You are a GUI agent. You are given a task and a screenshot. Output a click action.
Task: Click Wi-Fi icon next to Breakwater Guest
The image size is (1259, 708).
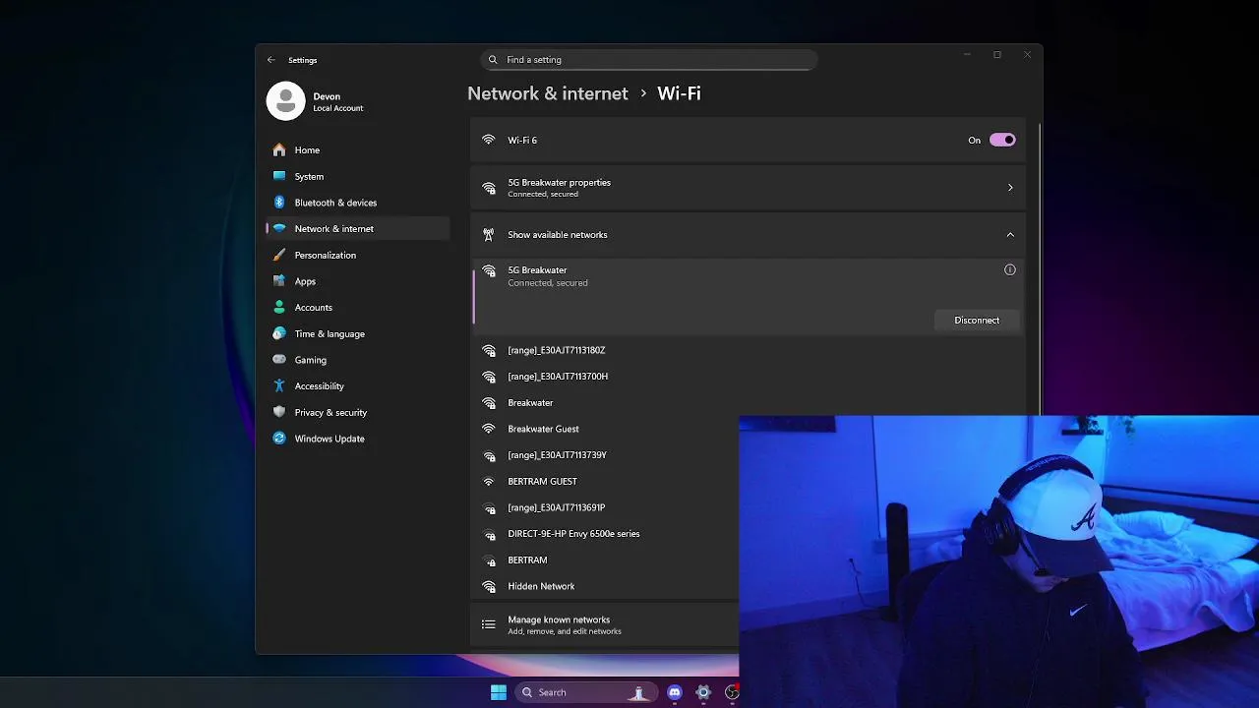(x=489, y=429)
